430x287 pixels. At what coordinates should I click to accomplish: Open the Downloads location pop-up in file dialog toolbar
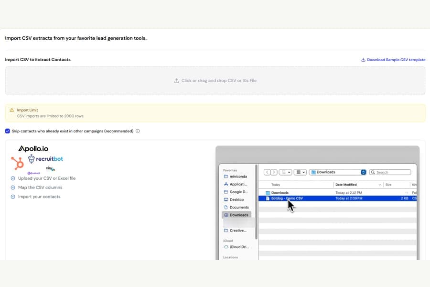tap(338, 172)
